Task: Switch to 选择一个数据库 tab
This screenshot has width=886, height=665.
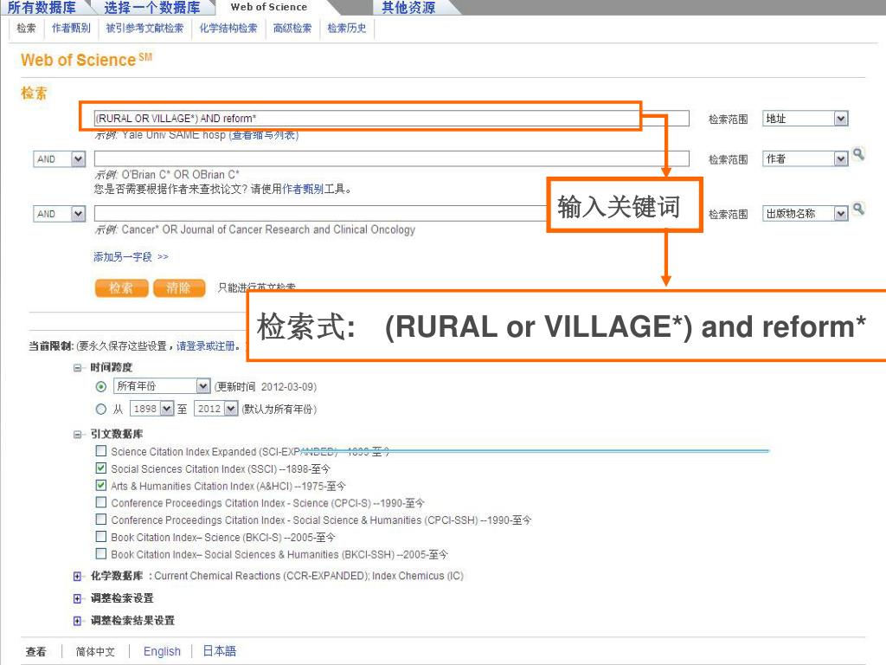Action: [152, 7]
